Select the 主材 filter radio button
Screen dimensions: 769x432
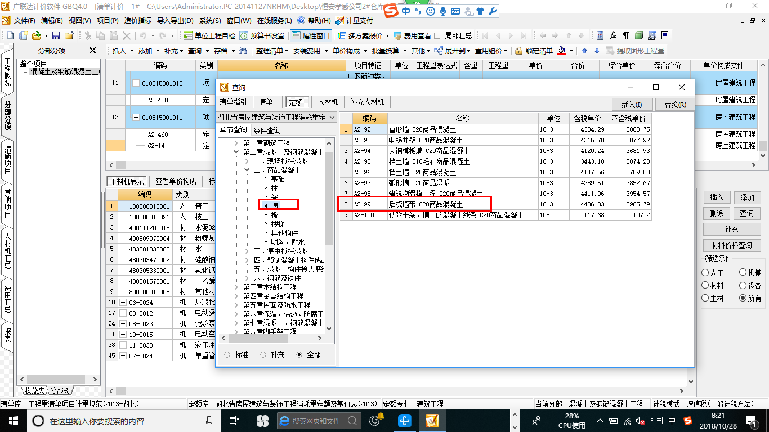coord(705,298)
